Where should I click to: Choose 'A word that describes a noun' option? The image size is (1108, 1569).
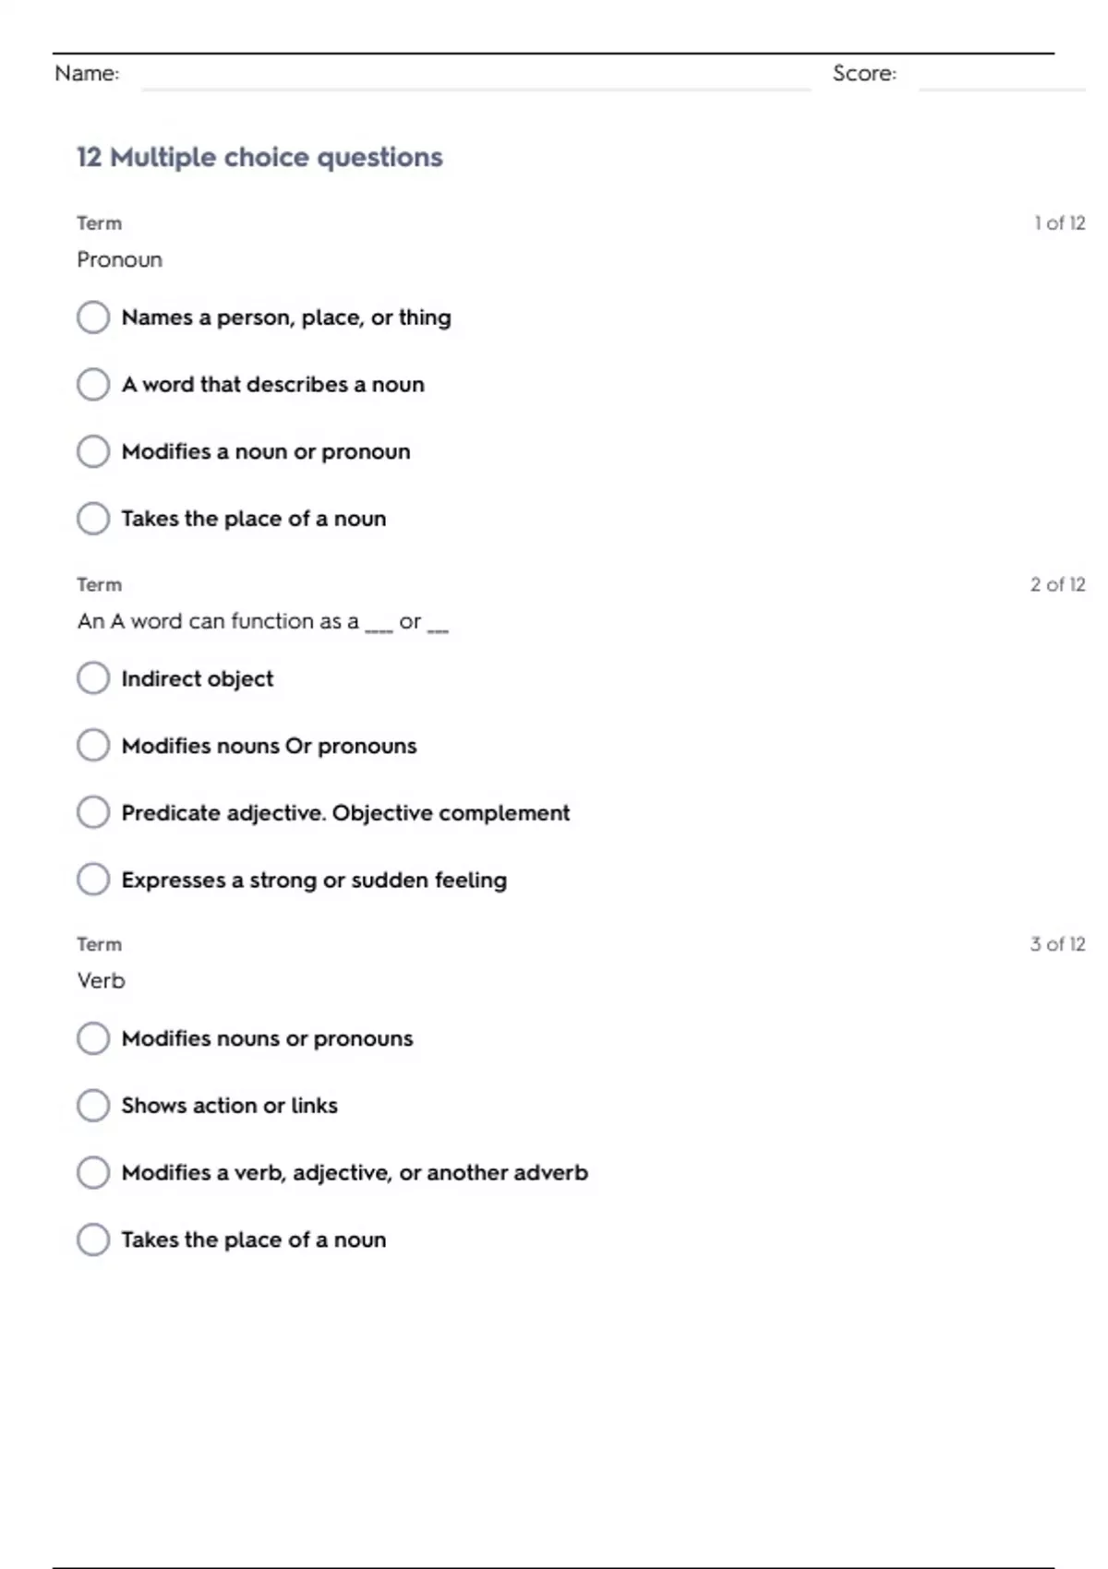click(x=93, y=384)
